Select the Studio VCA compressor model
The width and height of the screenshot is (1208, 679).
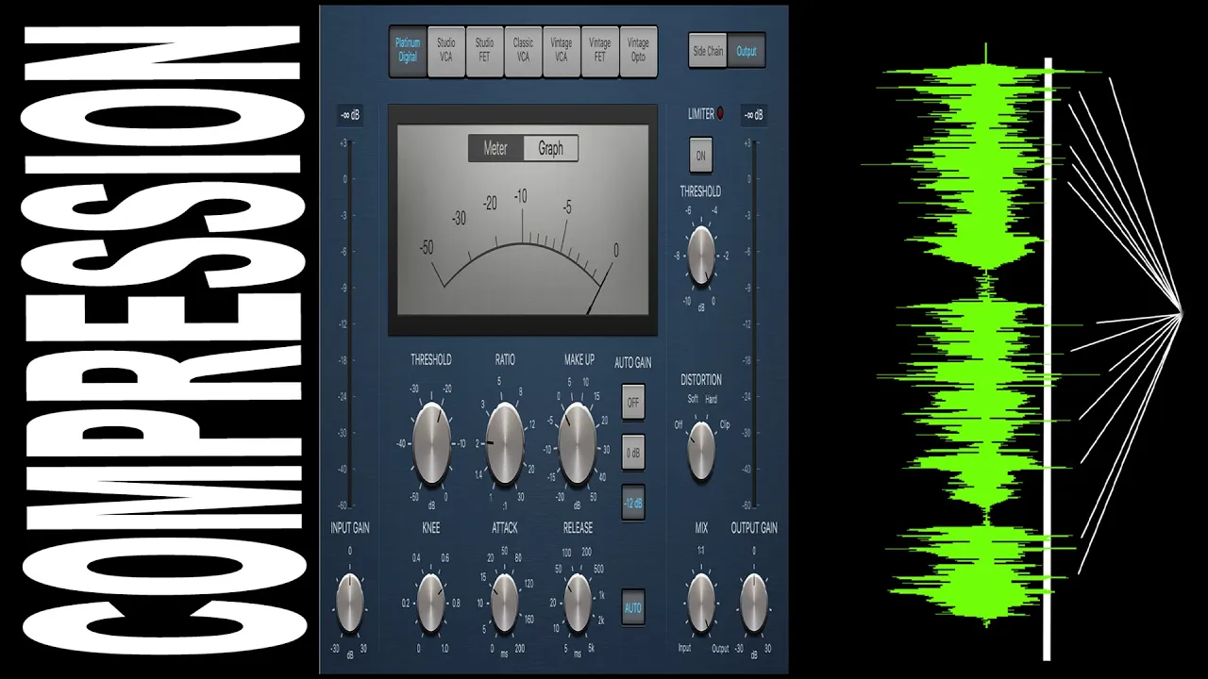pyautogui.click(x=446, y=51)
